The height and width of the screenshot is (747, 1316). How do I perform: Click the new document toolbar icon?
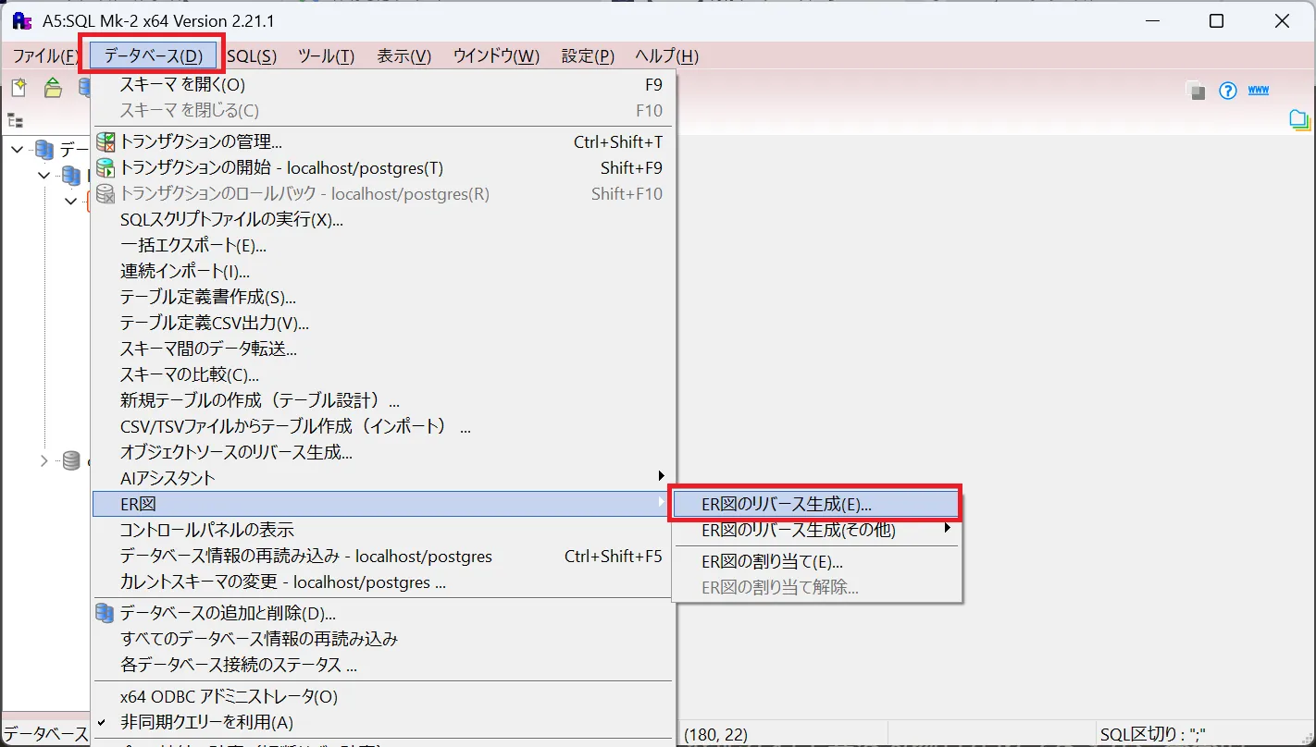[19, 88]
